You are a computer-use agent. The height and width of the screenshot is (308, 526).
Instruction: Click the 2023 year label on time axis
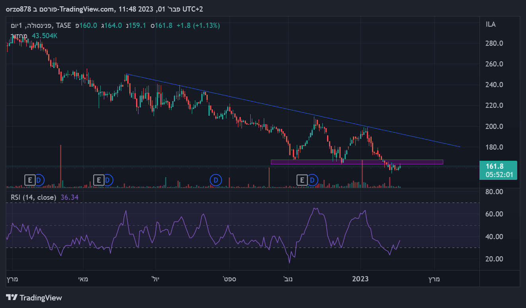(x=361, y=279)
